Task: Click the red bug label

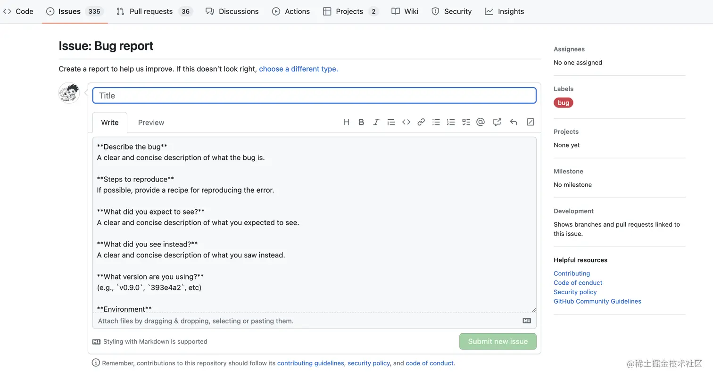Action: coord(564,103)
